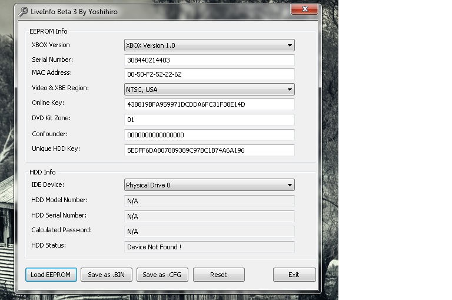This screenshot has width=452, height=300.
Task: Click the LiveInfo wrench title bar icon
Action: [x=23, y=12]
